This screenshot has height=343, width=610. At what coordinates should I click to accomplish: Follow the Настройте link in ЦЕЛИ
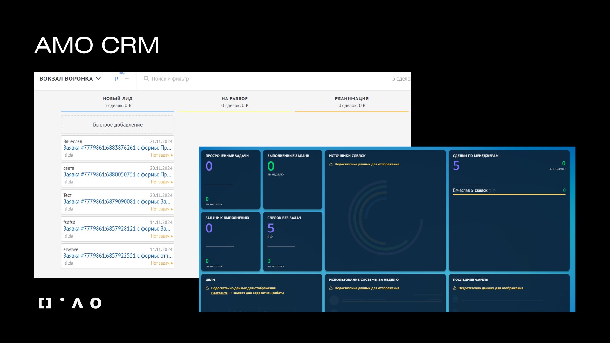[219, 293]
